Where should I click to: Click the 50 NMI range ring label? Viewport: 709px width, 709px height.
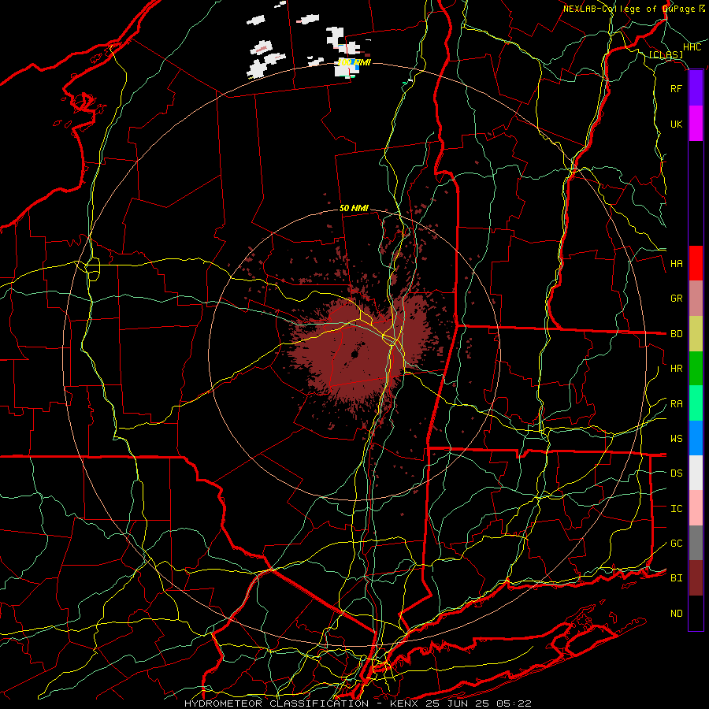pos(354,208)
